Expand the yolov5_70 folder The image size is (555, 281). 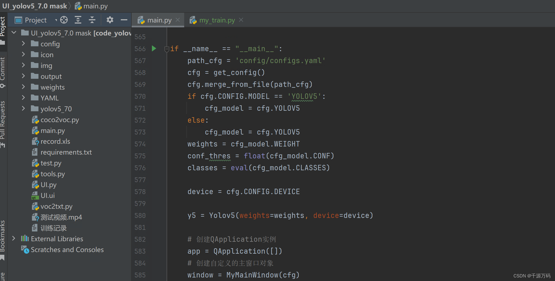pyautogui.click(x=23, y=109)
